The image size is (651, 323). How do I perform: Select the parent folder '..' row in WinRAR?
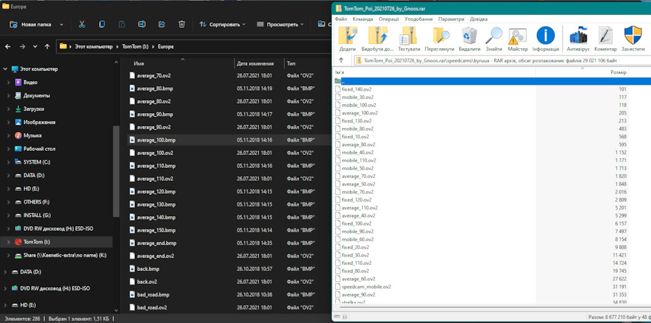point(492,81)
